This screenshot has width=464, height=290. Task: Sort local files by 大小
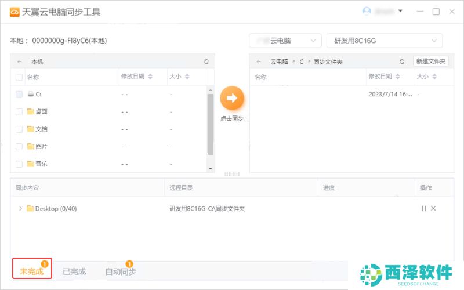pyautogui.click(x=187, y=77)
